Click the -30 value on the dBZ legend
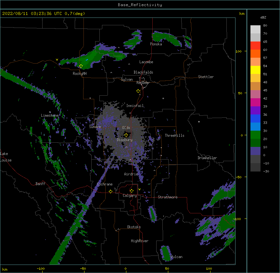Image resolution: width=280 pixels, height=273 pixels. [266, 172]
